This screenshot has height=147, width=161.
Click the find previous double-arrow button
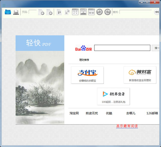156,12
